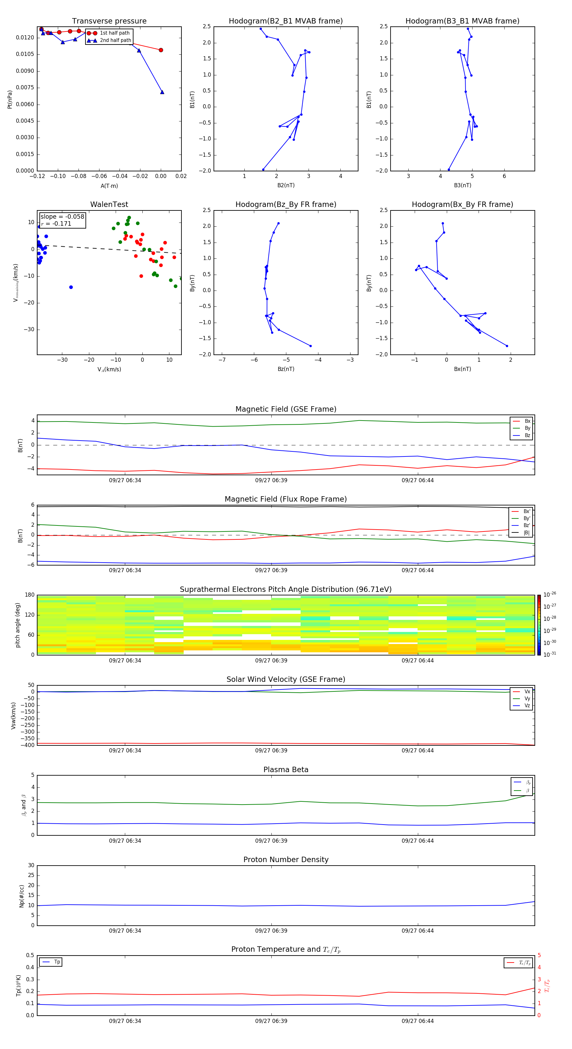
Task: Click the 'Transverse pressure' plot title
Action: pyautogui.click(x=109, y=21)
